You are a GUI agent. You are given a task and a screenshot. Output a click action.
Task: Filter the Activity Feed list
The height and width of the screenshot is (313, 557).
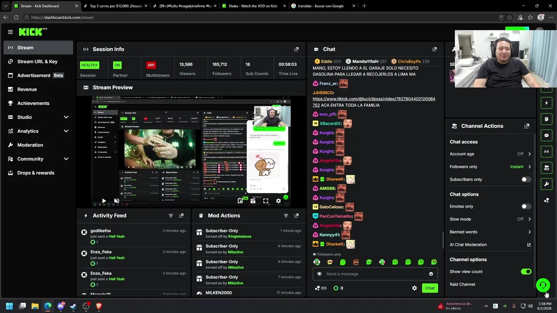(x=171, y=216)
